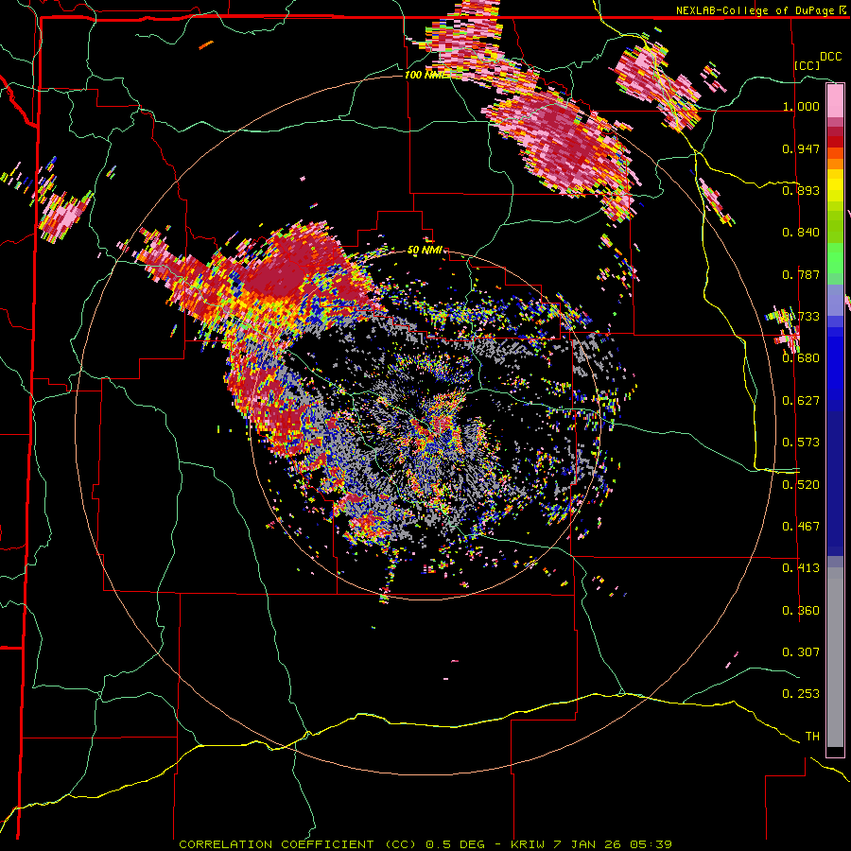Click the 0.467 scale value

click(801, 527)
